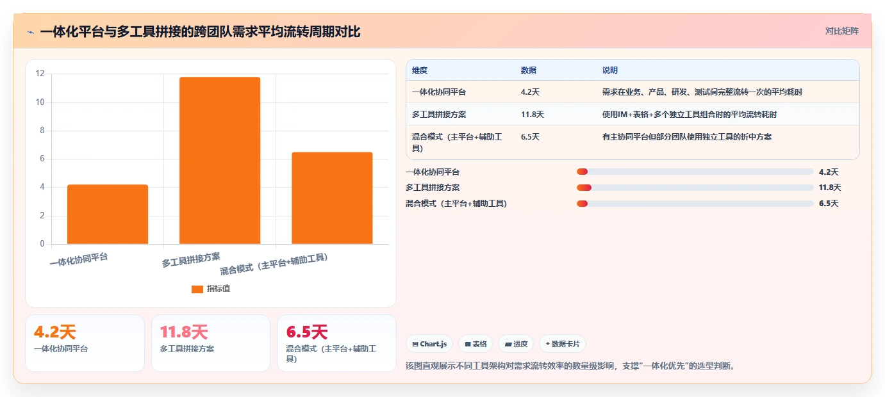Click x-axis label 一体化协同平台
885x397 pixels.
79,259
